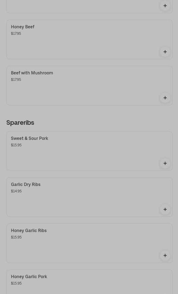Image resolution: width=178 pixels, height=294 pixels.
Task: Open the Beef with Mushroom item title
Action: pos(32,73)
